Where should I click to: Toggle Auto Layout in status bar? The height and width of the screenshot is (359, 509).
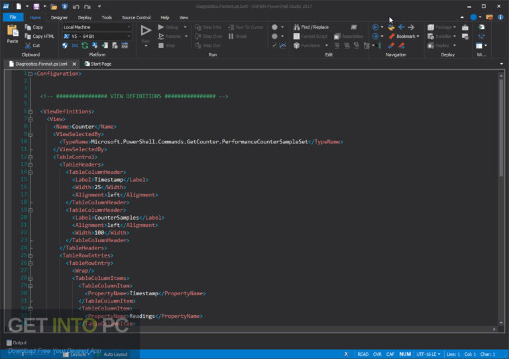click(112, 354)
